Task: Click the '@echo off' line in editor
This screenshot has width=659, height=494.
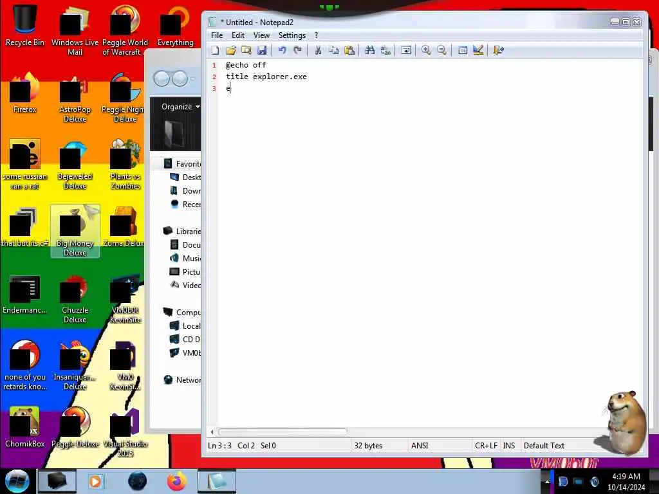Action: 246,65
